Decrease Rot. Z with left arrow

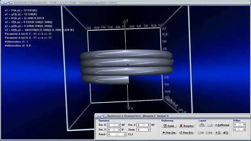[x=138, y=125]
